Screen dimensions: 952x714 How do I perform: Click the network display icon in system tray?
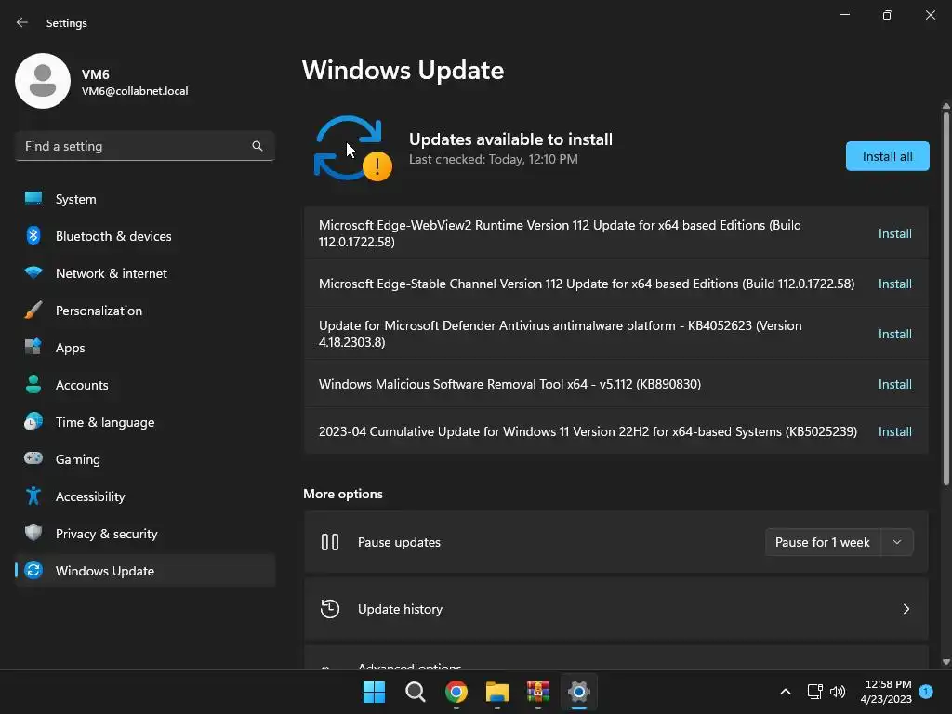pyautogui.click(x=814, y=692)
